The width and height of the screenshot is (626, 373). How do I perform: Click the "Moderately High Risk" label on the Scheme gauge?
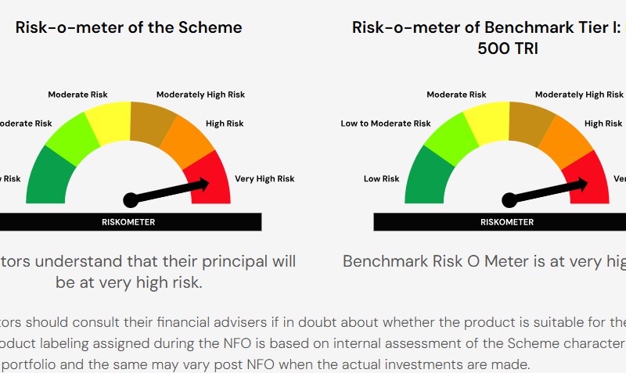coord(200,95)
